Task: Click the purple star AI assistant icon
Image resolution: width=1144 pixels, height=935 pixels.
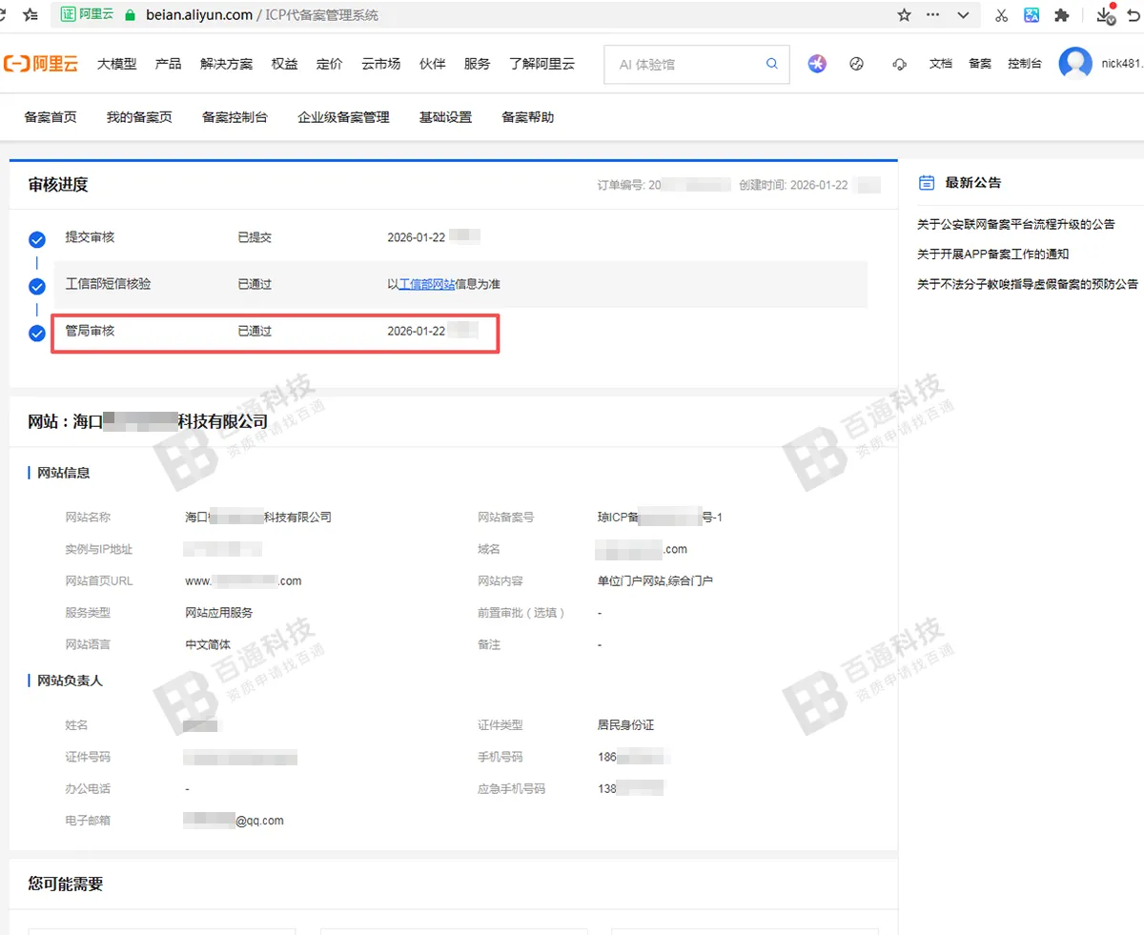Action: point(817,64)
